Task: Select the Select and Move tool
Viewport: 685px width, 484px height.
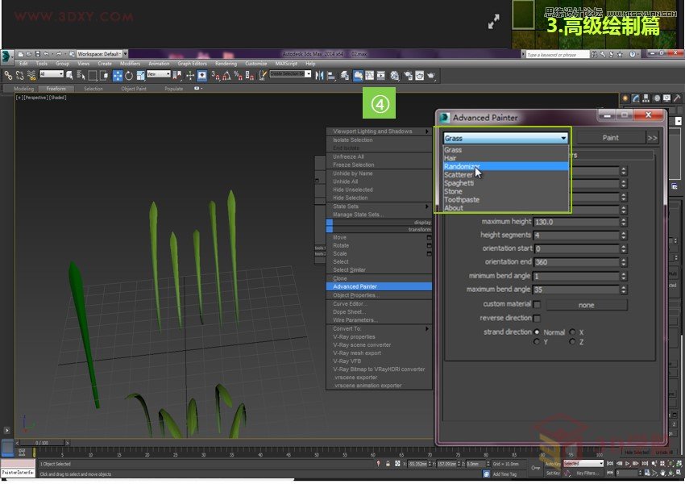Action: (117, 74)
